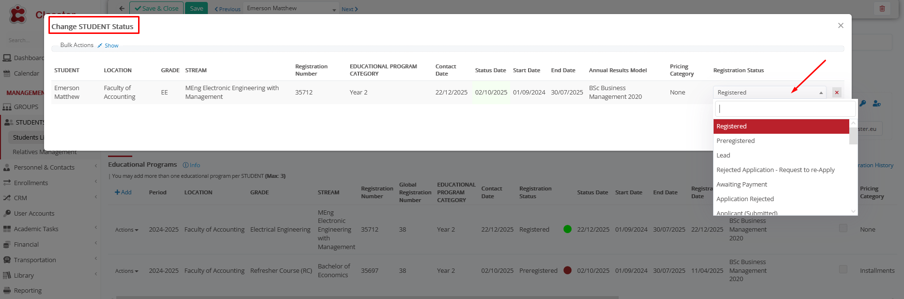Image resolution: width=904 pixels, height=299 pixels.
Task: Show the Bulk Actions section
Action: pyautogui.click(x=111, y=46)
